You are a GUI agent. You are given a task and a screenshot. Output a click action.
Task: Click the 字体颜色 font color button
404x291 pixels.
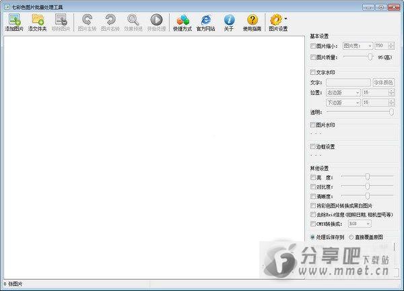tap(383, 82)
